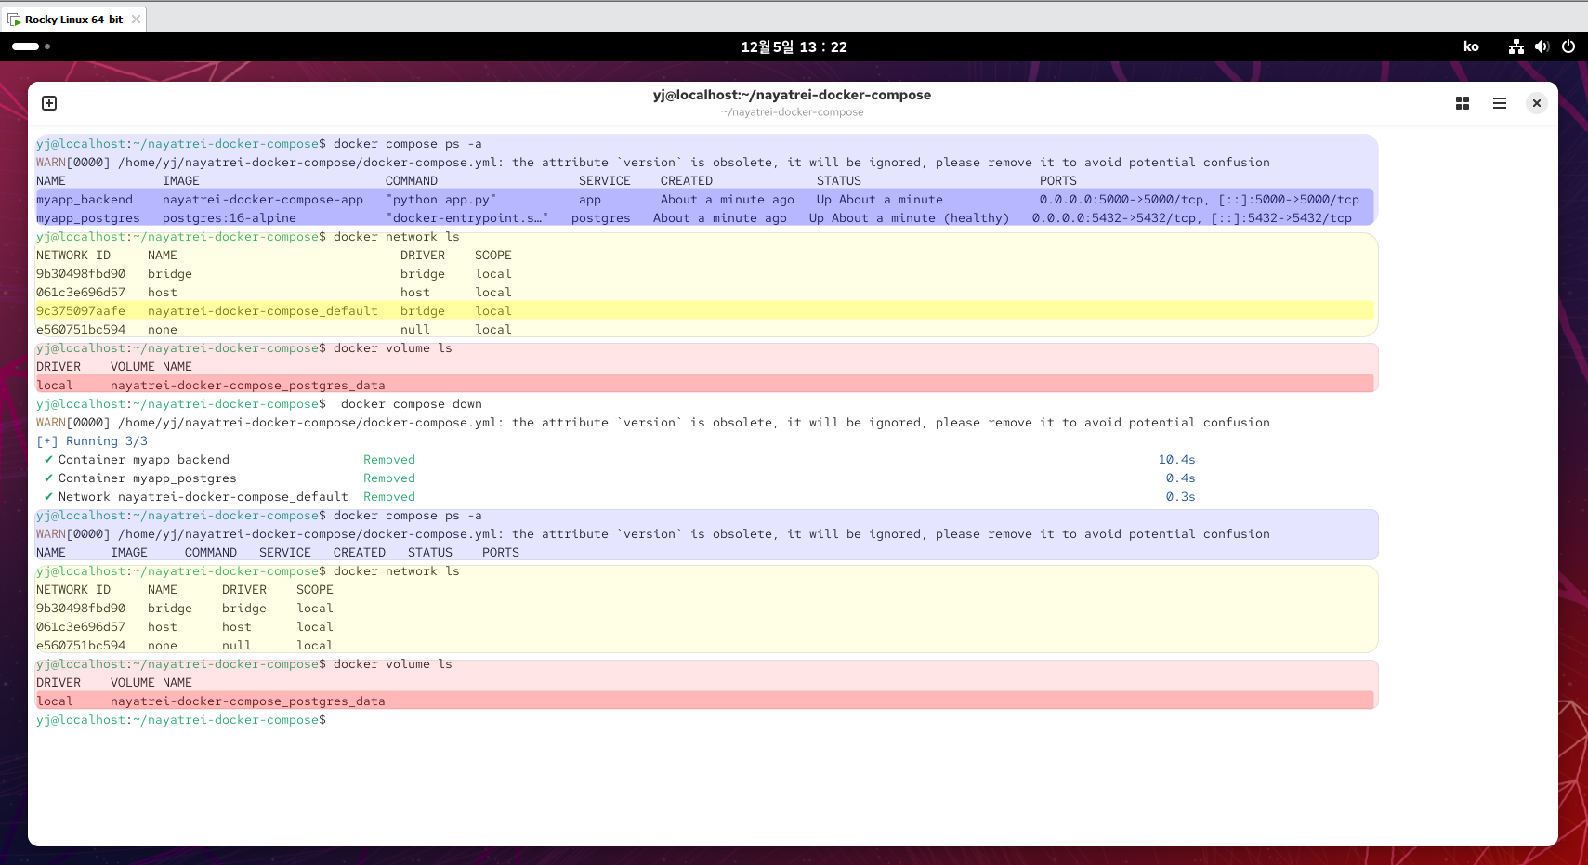Screen dimensions: 1588x865
Task: Click the myapp_backend container row
Action: [704, 199]
